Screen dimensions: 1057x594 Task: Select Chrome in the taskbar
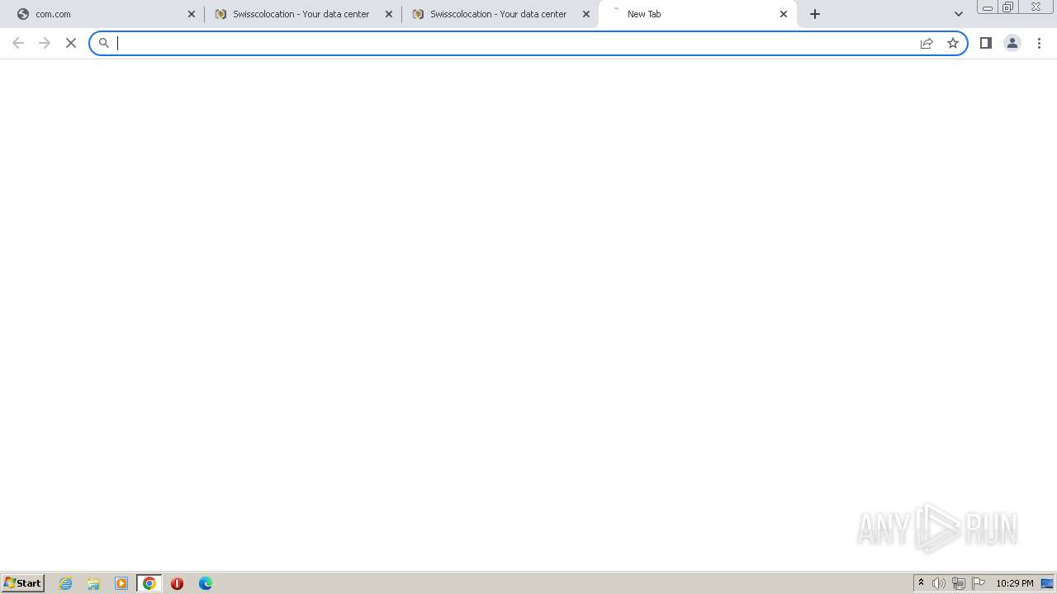[149, 583]
